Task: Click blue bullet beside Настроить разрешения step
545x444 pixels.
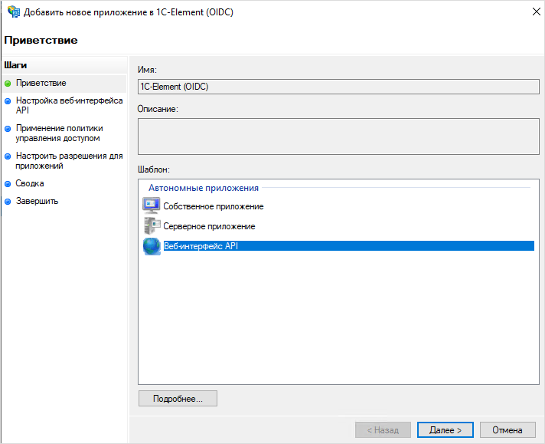Action: coord(8,156)
